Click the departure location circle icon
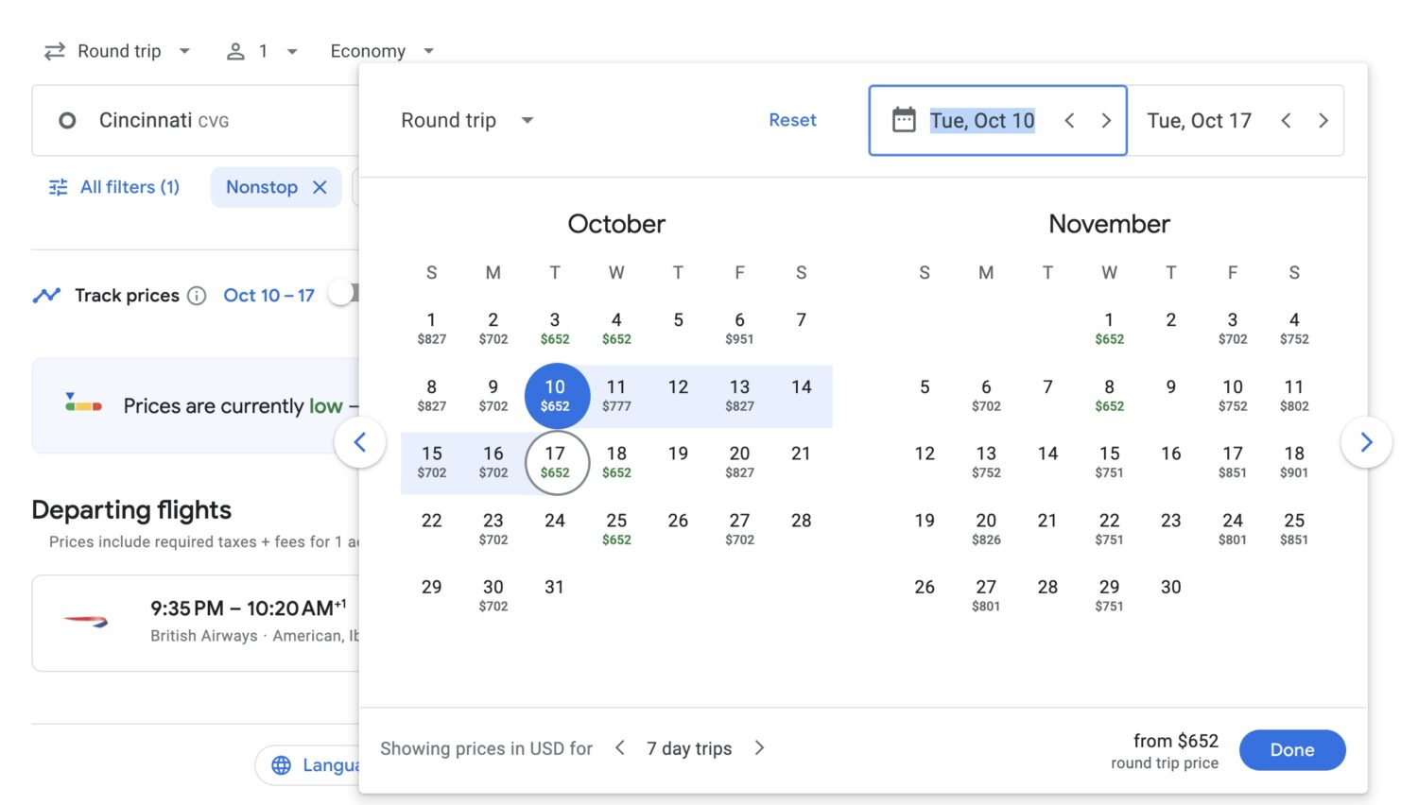This screenshot has width=1418, height=805. (x=66, y=120)
